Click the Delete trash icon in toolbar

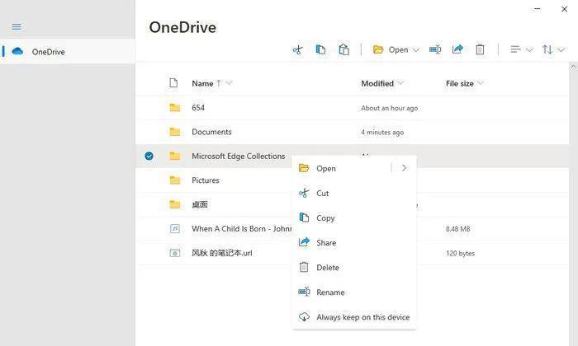[480, 49]
